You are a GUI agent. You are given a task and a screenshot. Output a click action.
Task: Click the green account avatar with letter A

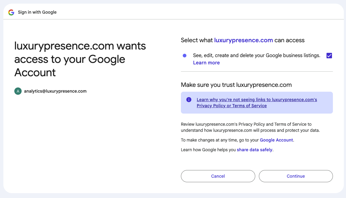coord(18,91)
